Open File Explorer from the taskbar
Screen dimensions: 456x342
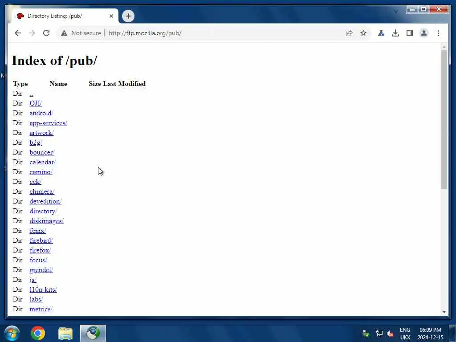65,333
